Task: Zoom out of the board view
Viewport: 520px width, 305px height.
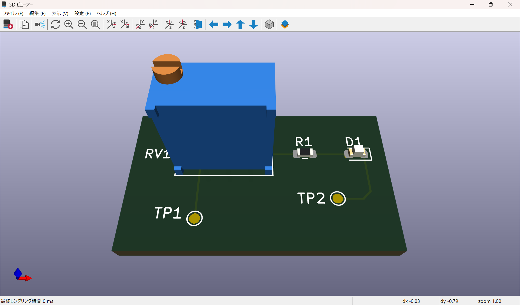Action: click(82, 24)
